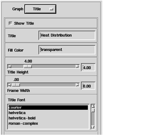156x136 pixels.
Task: Click the Title Height slider thumb
Action: (28, 66)
